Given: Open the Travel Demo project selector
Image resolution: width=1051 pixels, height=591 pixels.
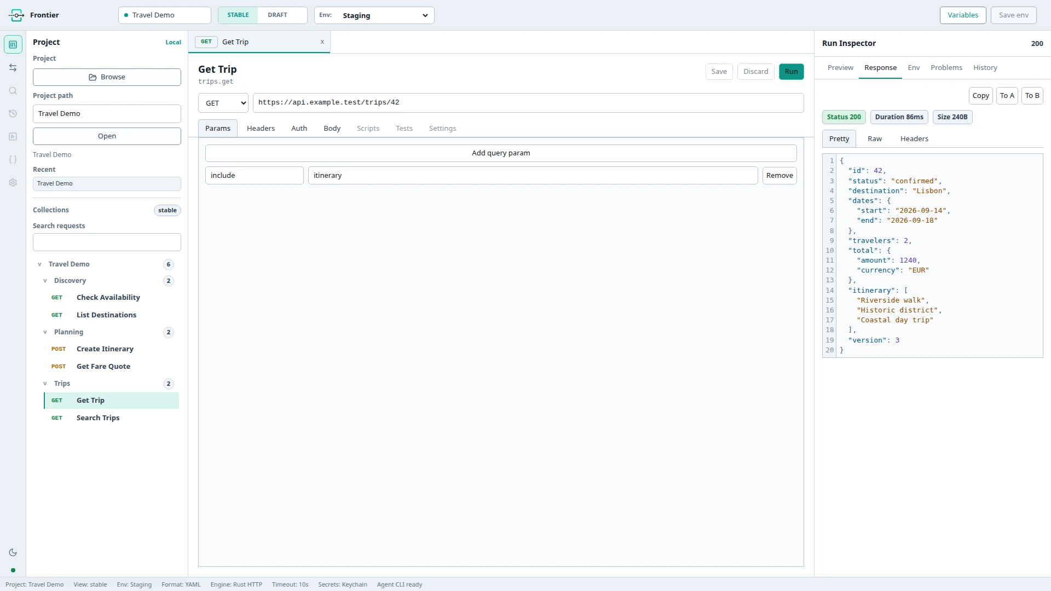Looking at the screenshot, I should point(165,15).
